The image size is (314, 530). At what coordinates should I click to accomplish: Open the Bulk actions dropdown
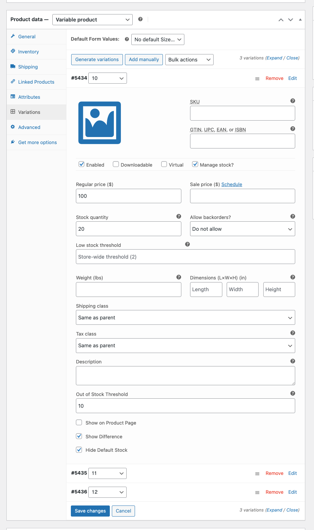click(189, 60)
